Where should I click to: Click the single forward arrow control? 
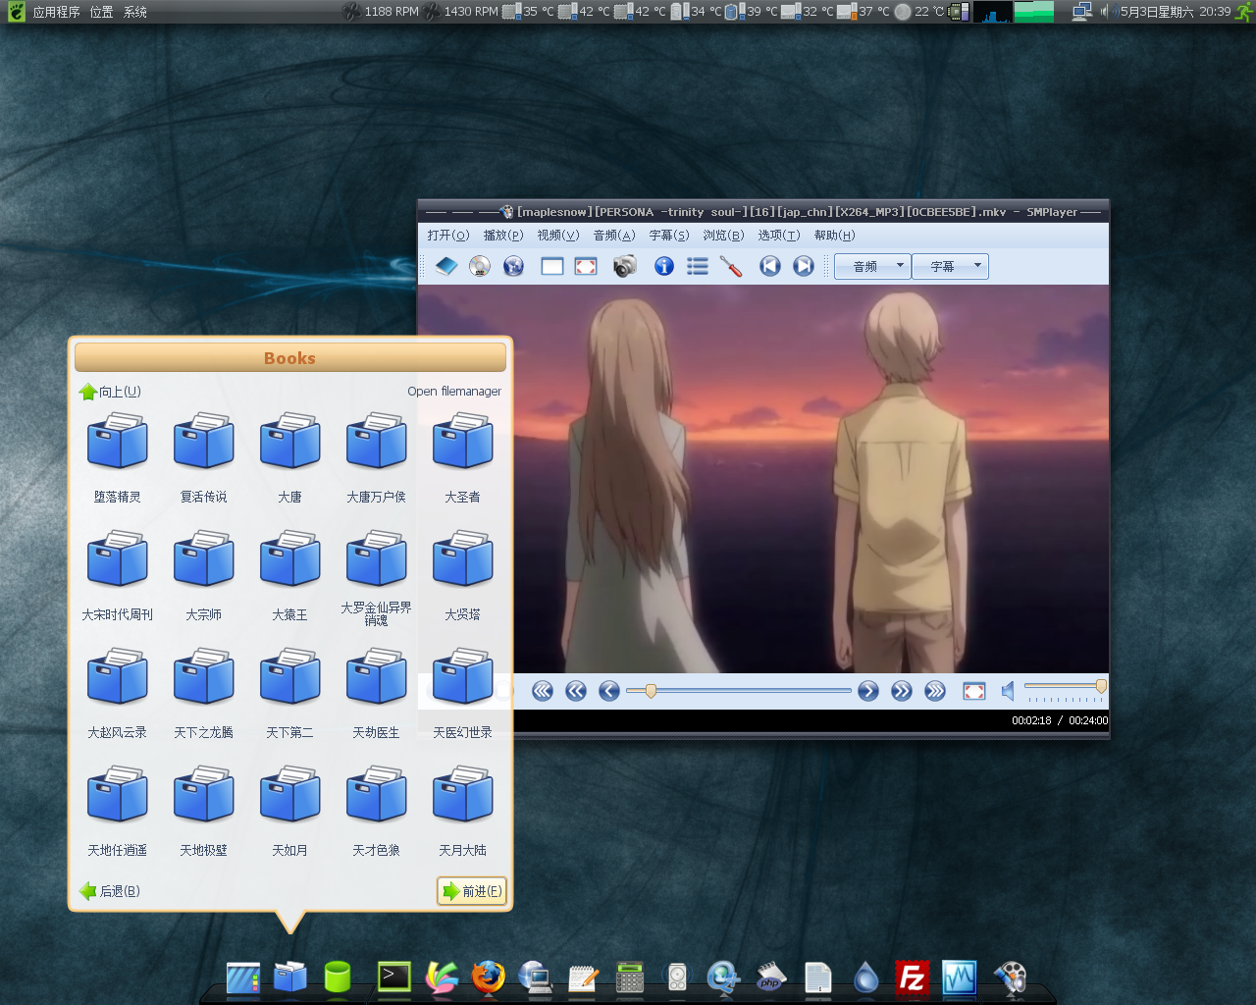coord(868,691)
